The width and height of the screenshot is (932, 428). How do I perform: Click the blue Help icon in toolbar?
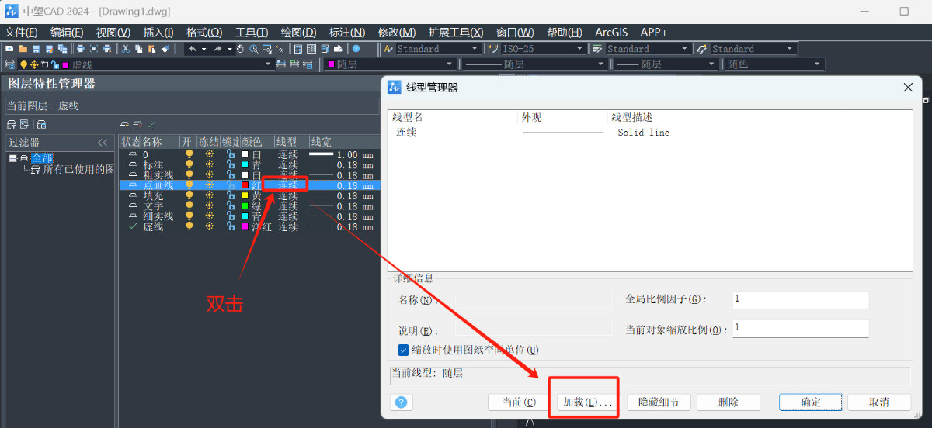click(356, 49)
